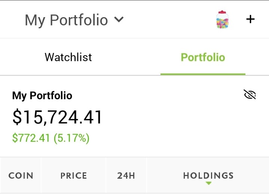Switch to the Watchlist tab
269x194 pixels.
pos(68,57)
